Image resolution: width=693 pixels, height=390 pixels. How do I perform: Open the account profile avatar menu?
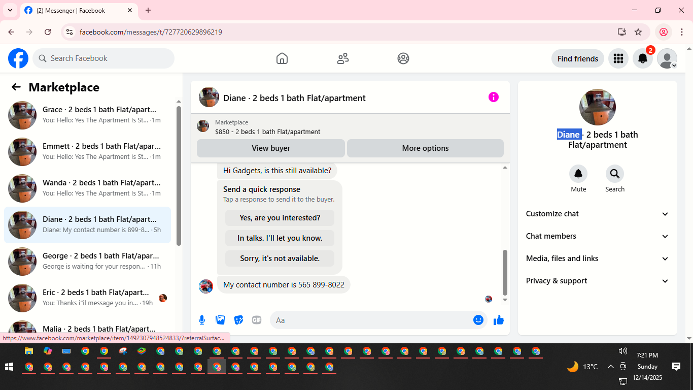click(x=667, y=58)
